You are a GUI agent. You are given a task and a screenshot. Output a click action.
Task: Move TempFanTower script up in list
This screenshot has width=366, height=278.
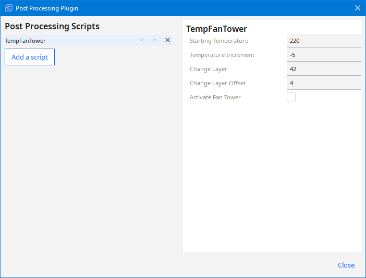pos(154,40)
